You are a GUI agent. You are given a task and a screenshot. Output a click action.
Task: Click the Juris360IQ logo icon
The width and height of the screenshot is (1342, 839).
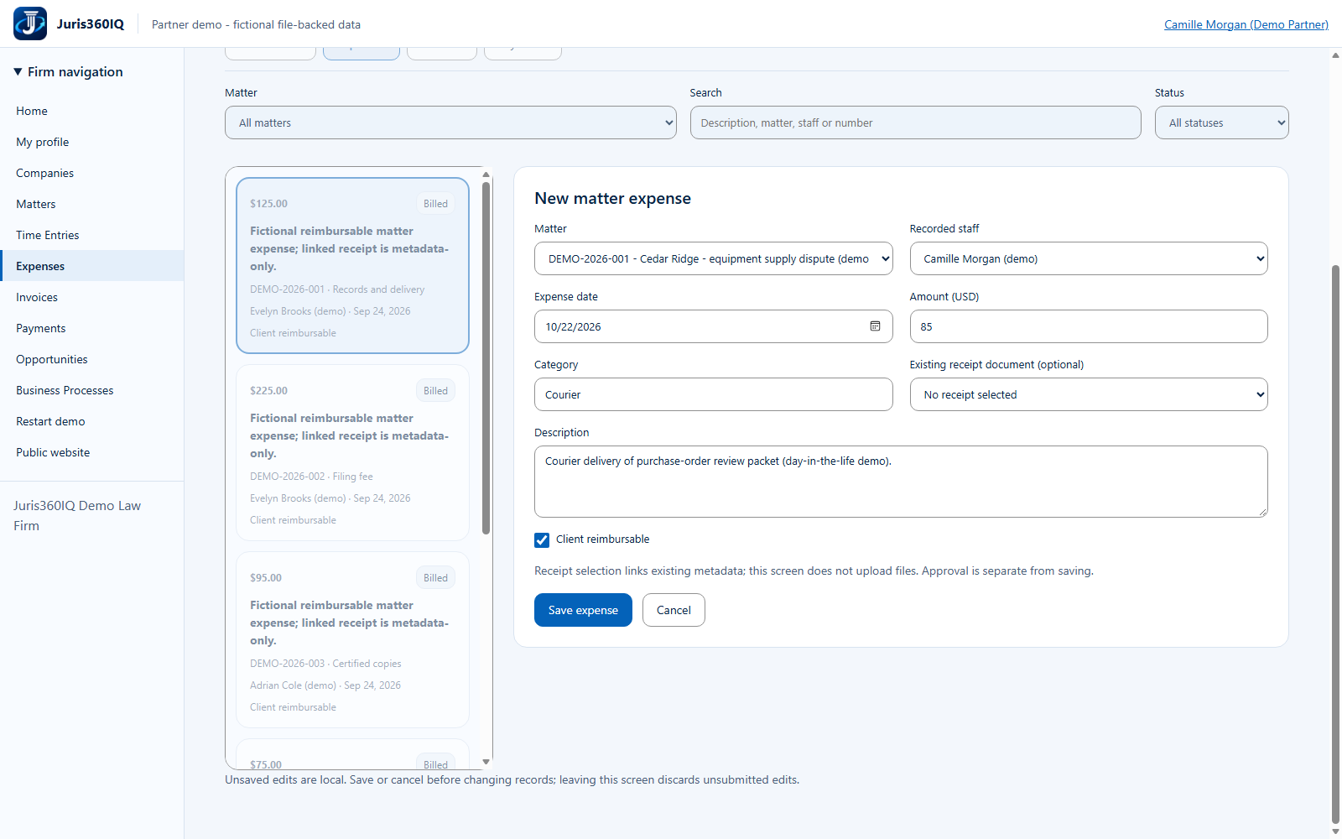pos(30,23)
